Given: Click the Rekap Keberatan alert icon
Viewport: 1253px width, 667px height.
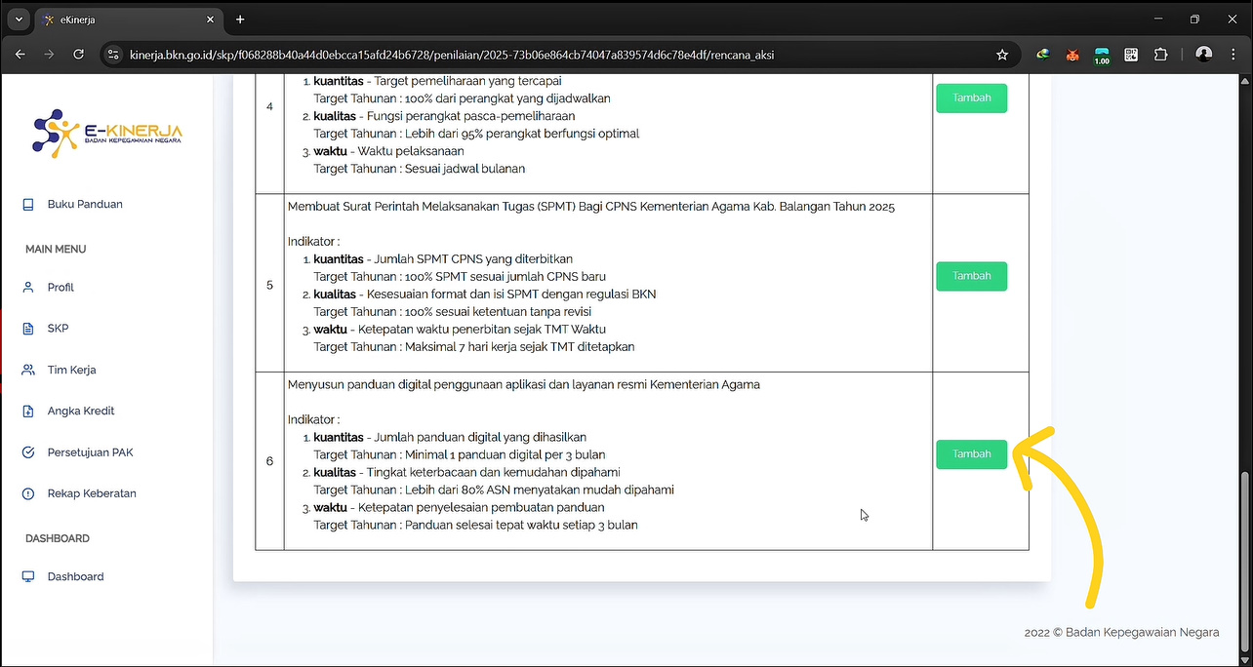Looking at the screenshot, I should point(28,493).
